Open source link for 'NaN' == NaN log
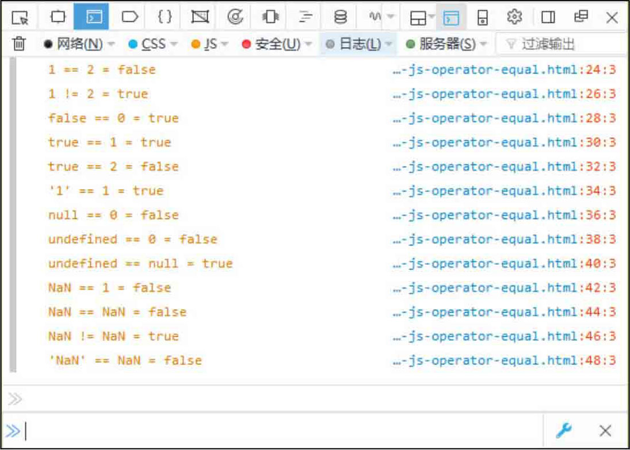Image resolution: width=630 pixels, height=450 pixels. (504, 361)
